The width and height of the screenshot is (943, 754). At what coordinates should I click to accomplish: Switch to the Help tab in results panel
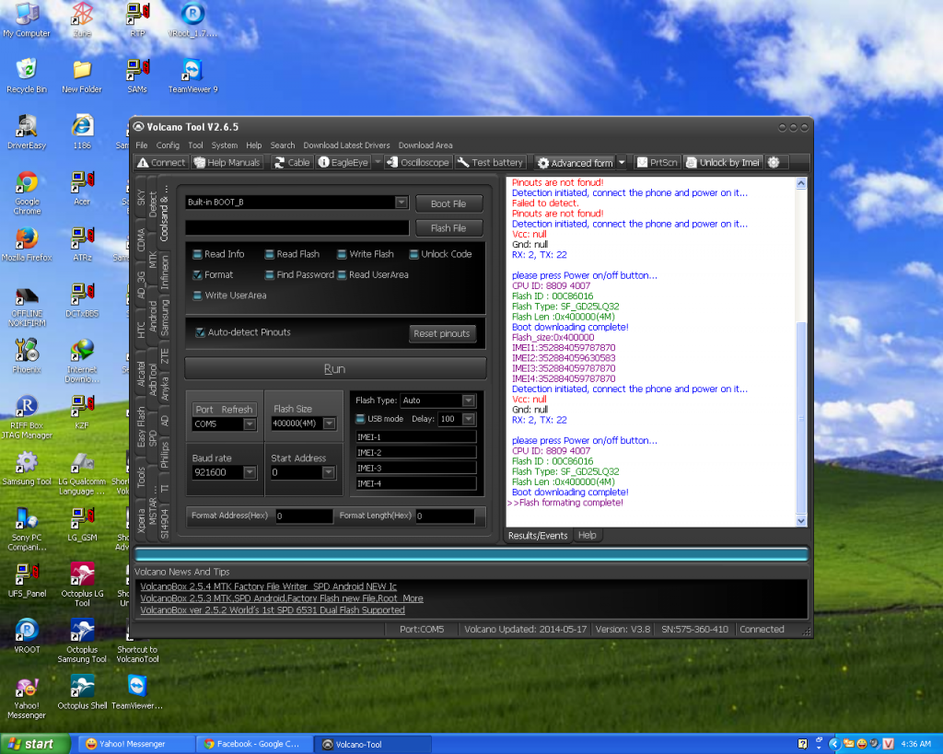587,535
